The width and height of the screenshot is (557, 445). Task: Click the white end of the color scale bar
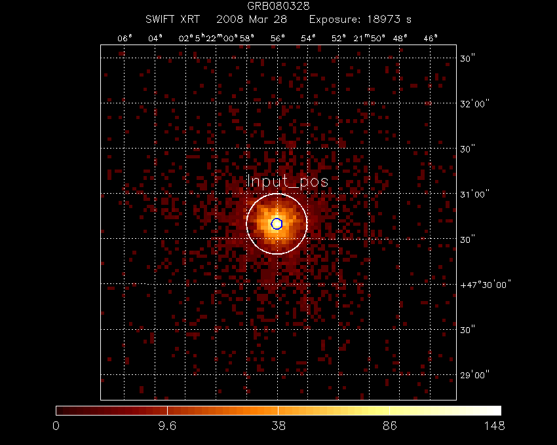(x=496, y=410)
